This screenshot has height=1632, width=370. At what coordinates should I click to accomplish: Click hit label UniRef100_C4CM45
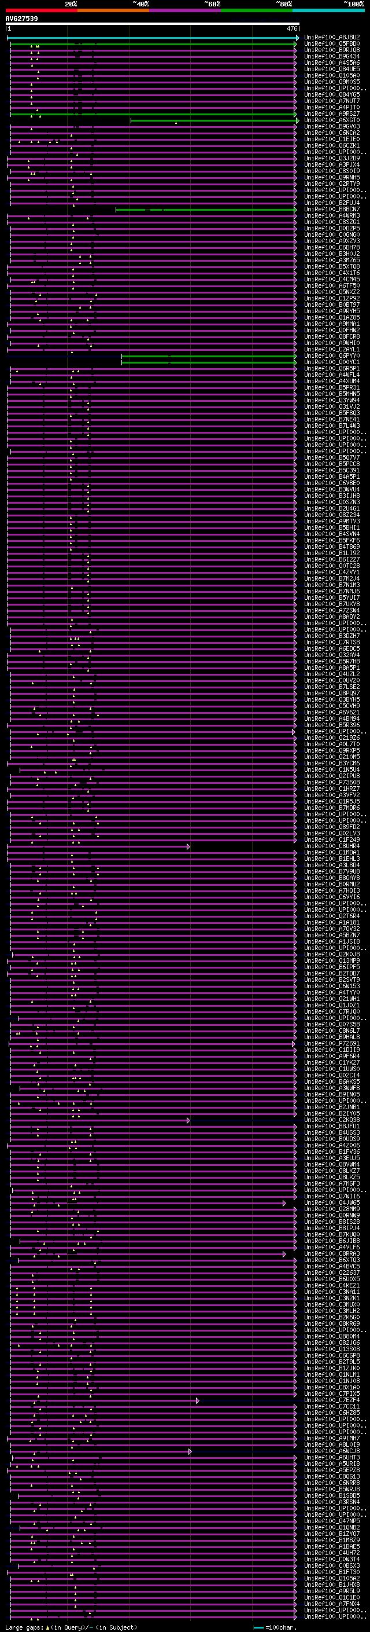point(331,280)
